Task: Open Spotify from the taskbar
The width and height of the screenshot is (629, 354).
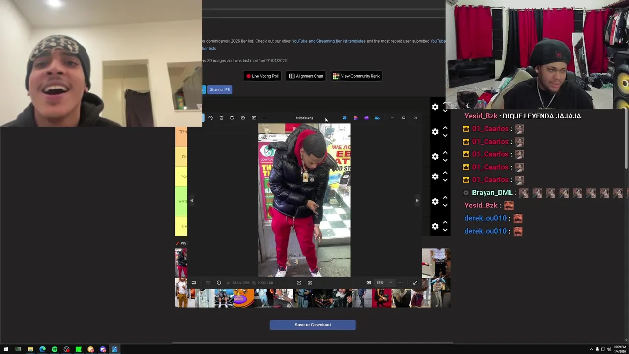Action: click(55, 350)
